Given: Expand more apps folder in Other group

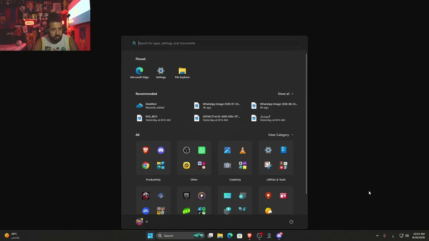Looking at the screenshot, I should pyautogui.click(x=202, y=165).
